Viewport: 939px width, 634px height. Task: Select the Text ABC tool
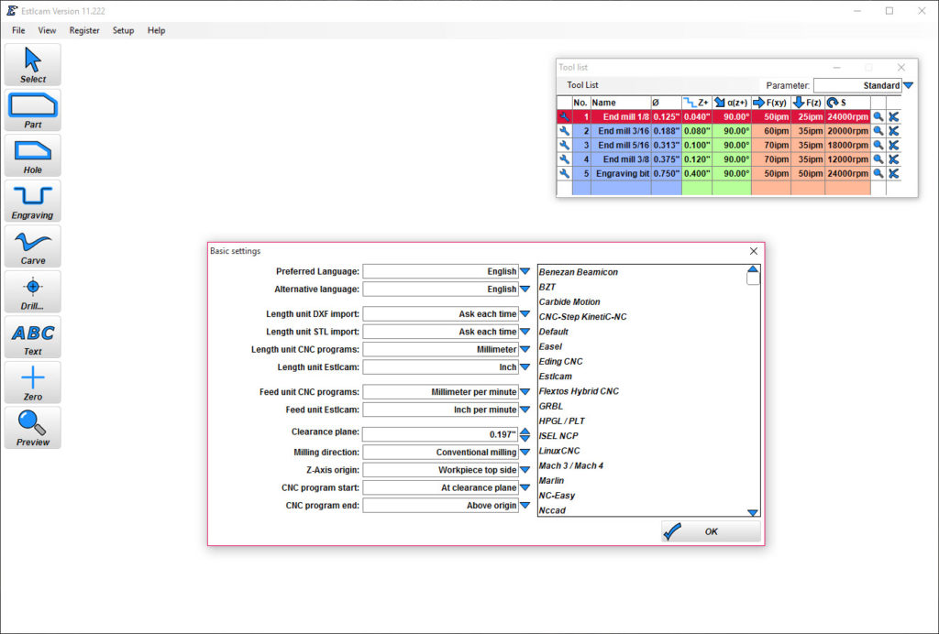pos(32,337)
